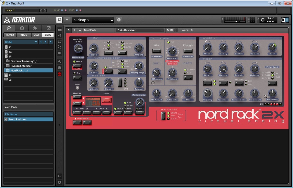
Task: Go to next snap with right arrow
Action: [45, 11]
